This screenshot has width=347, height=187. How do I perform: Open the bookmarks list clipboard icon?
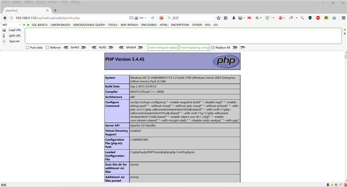[226, 18]
